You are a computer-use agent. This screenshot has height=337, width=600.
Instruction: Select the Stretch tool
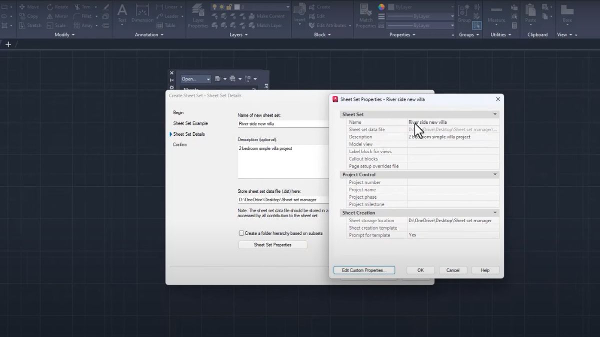(30, 25)
